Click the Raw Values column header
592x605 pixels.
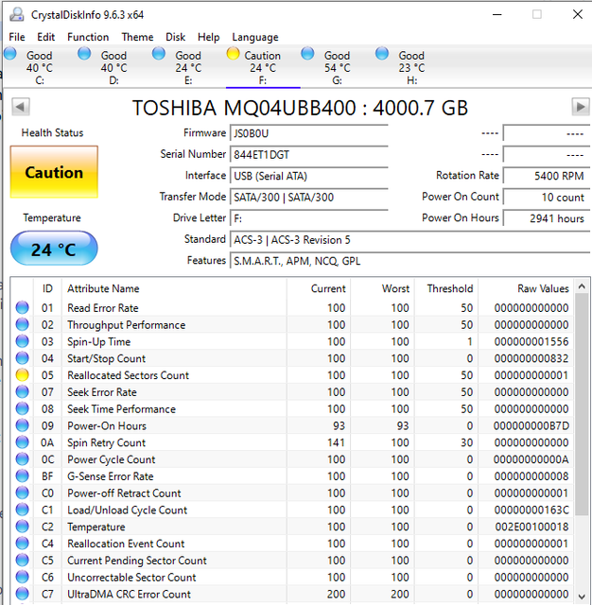tap(525, 288)
